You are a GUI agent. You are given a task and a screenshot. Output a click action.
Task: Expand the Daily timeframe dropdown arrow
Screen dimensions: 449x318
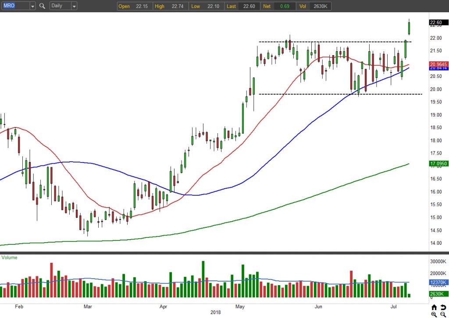coord(74,6)
